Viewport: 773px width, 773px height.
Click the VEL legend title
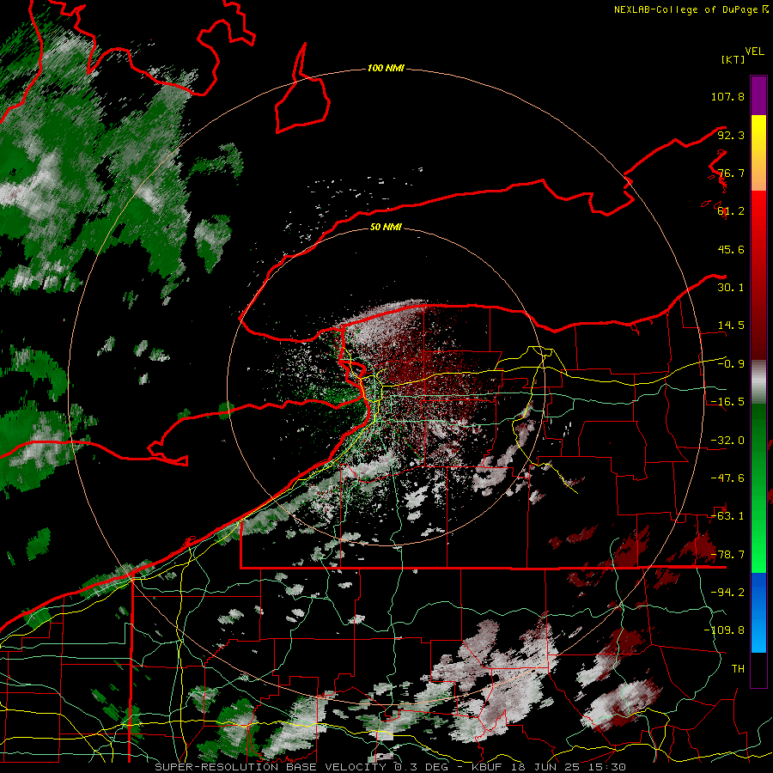tap(754, 52)
